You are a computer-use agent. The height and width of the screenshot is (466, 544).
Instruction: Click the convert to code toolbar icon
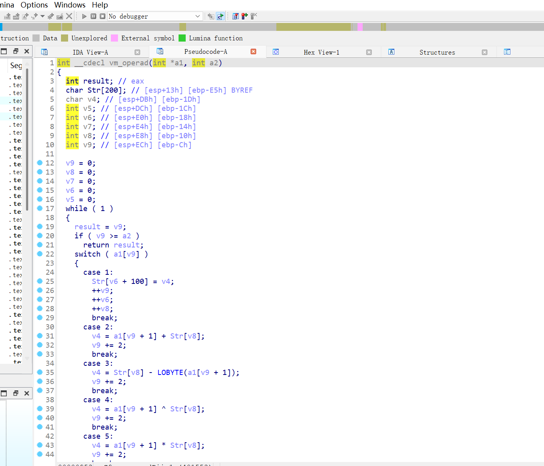(7, 16)
